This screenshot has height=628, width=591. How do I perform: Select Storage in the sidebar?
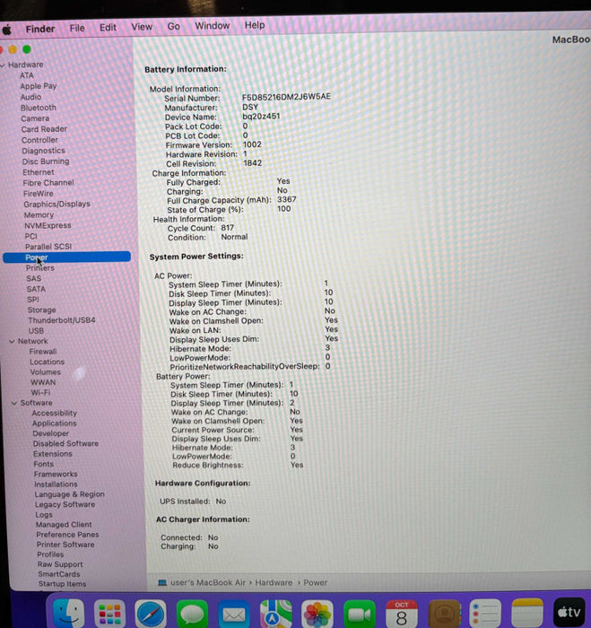tap(41, 310)
